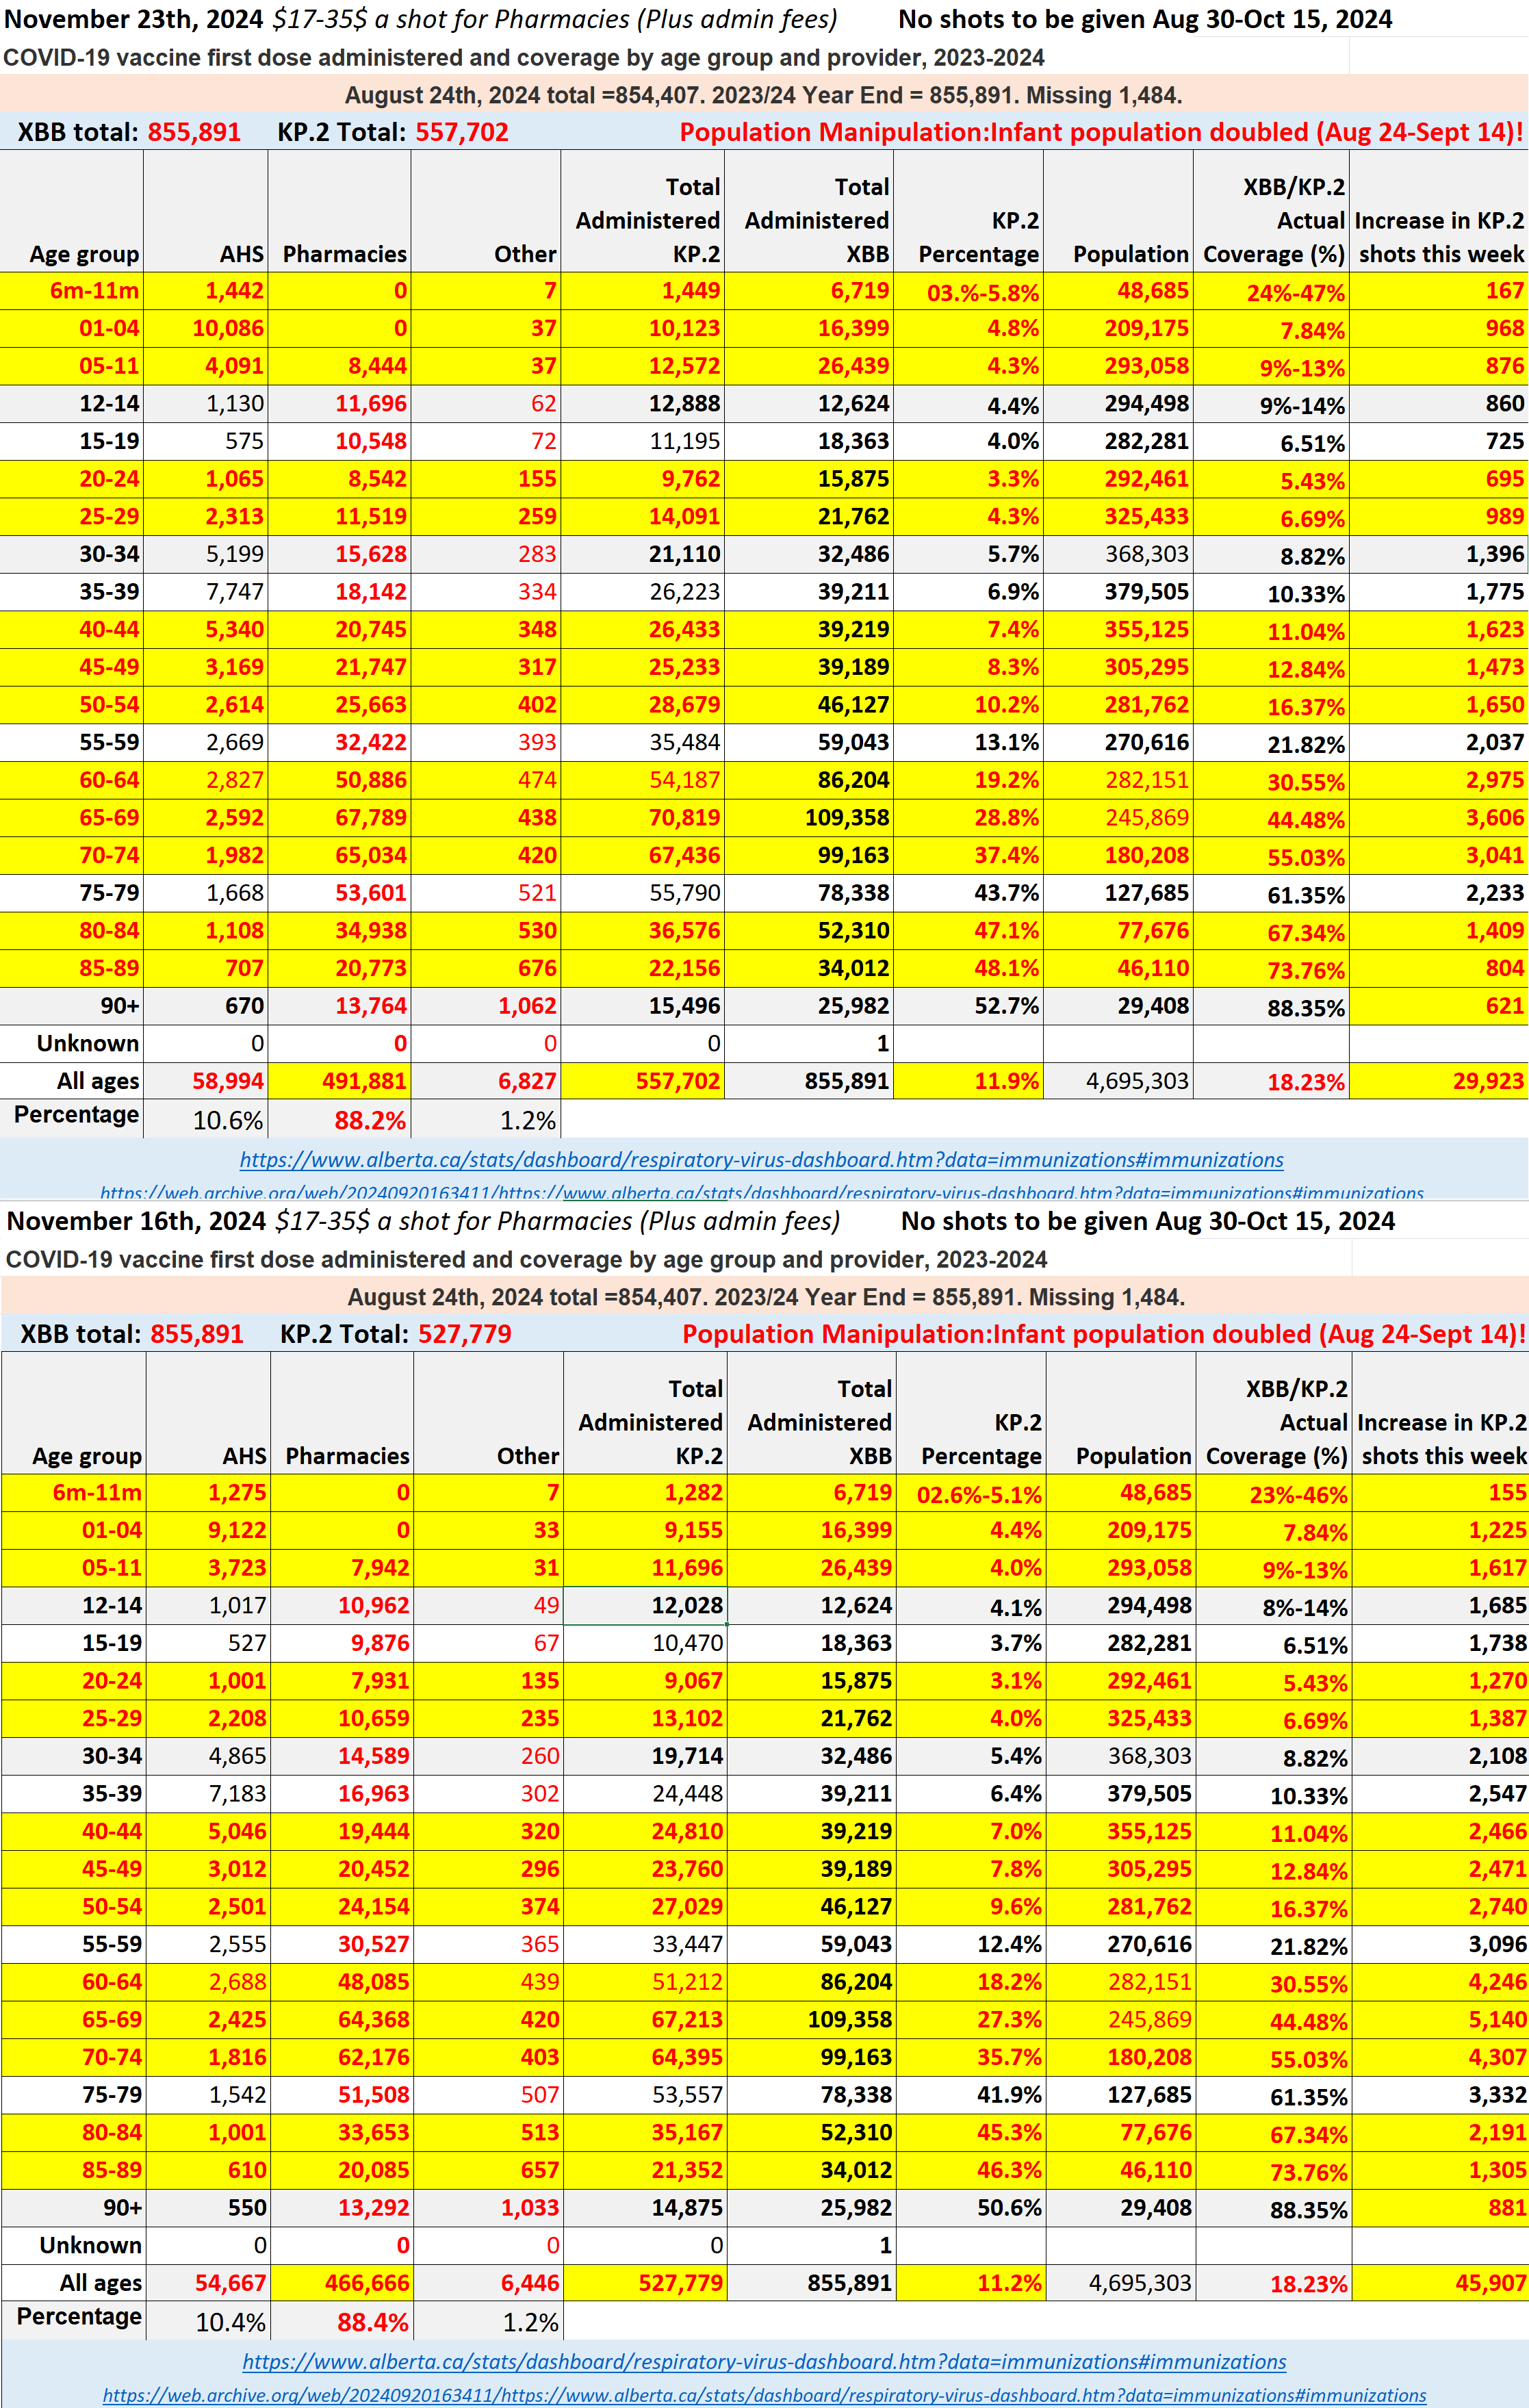Click Pharmacies percentage 88.2%
The width and height of the screenshot is (1529, 2408).
(340, 1120)
